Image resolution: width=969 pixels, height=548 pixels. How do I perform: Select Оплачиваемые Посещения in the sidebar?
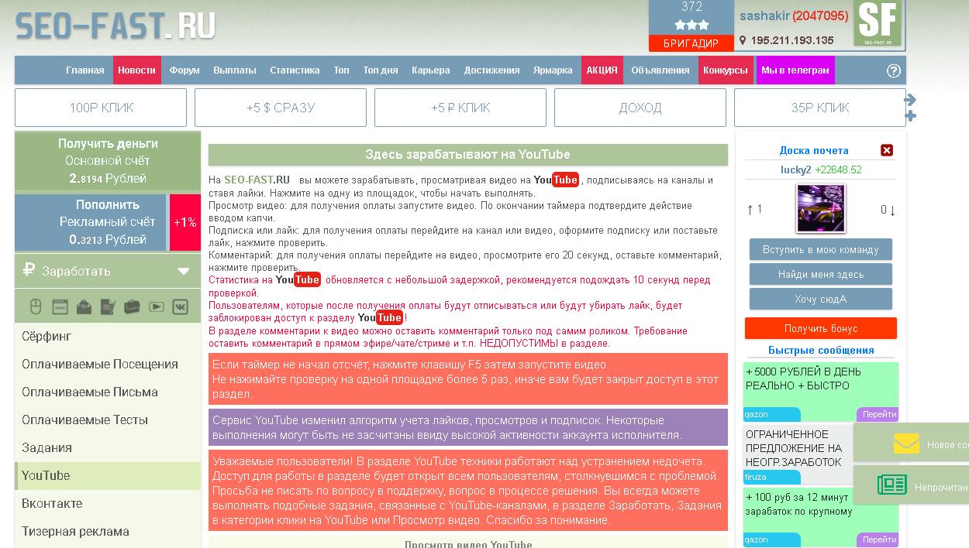pyautogui.click(x=108, y=365)
